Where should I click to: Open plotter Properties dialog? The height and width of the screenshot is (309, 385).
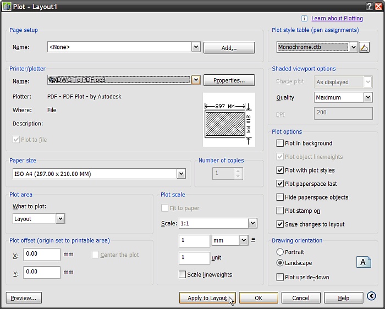click(x=229, y=80)
